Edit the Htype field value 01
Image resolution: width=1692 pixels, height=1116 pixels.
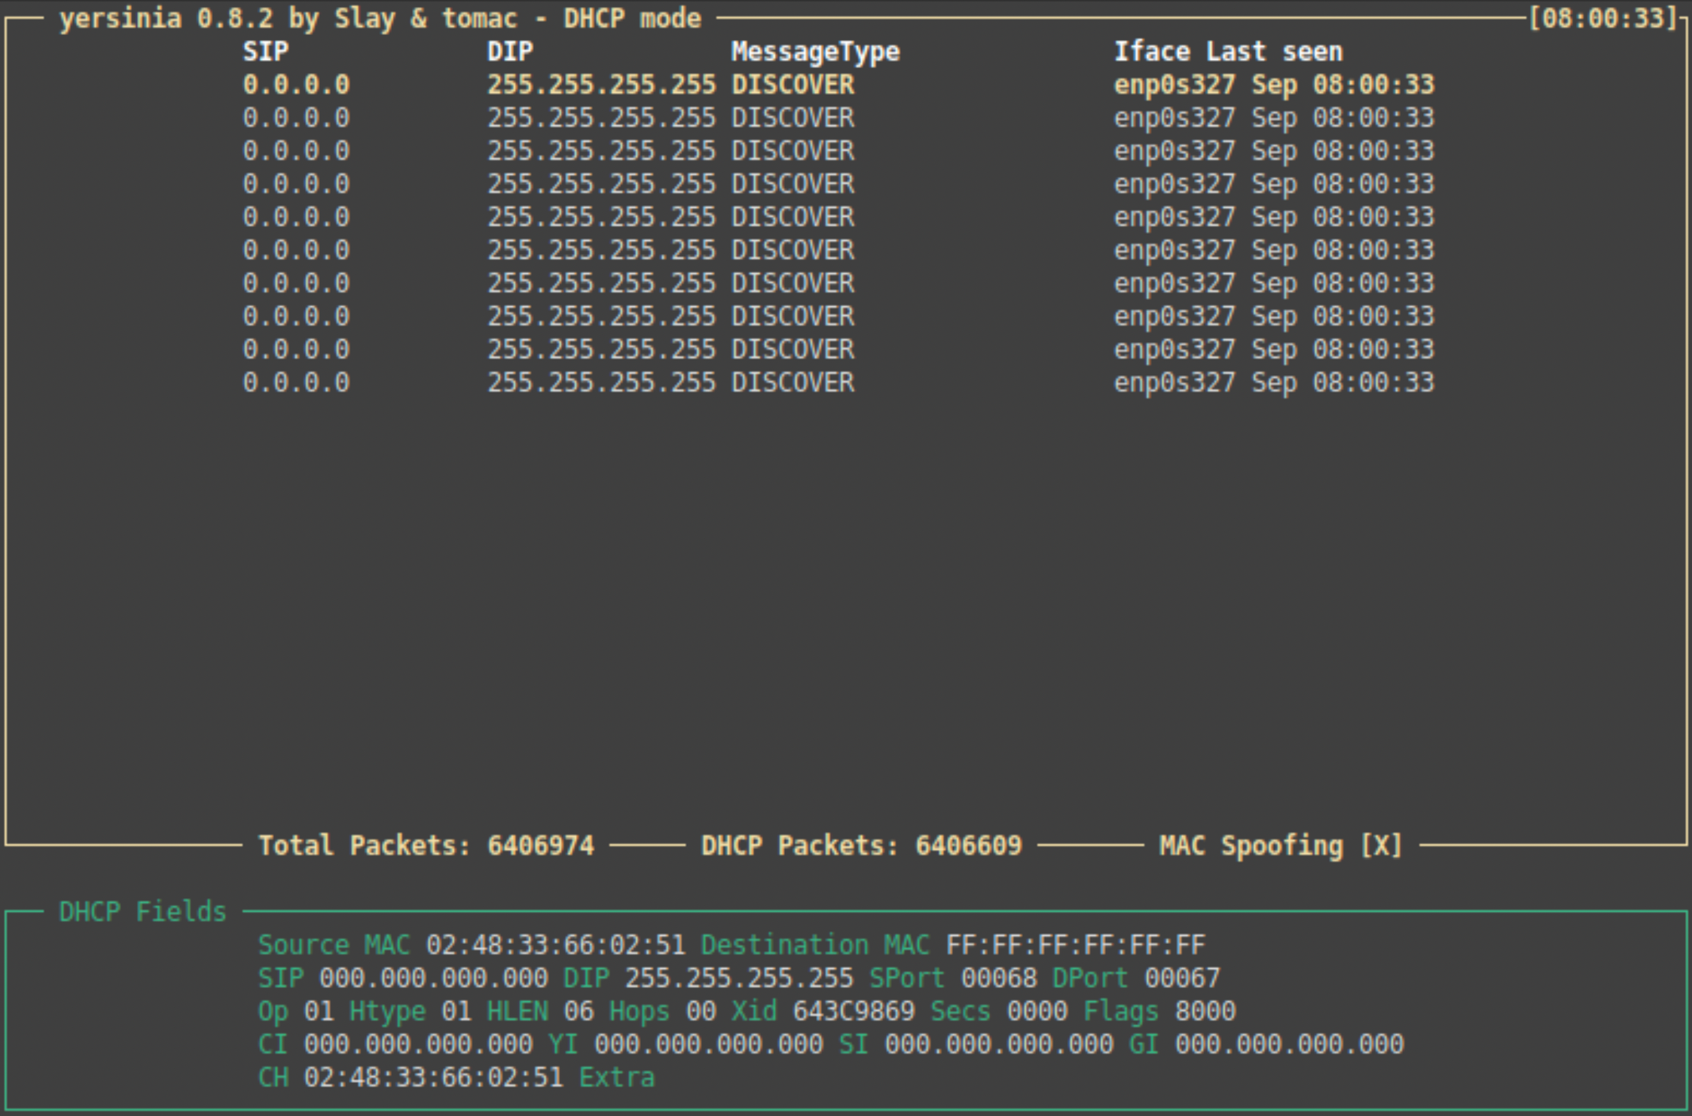point(456,1012)
